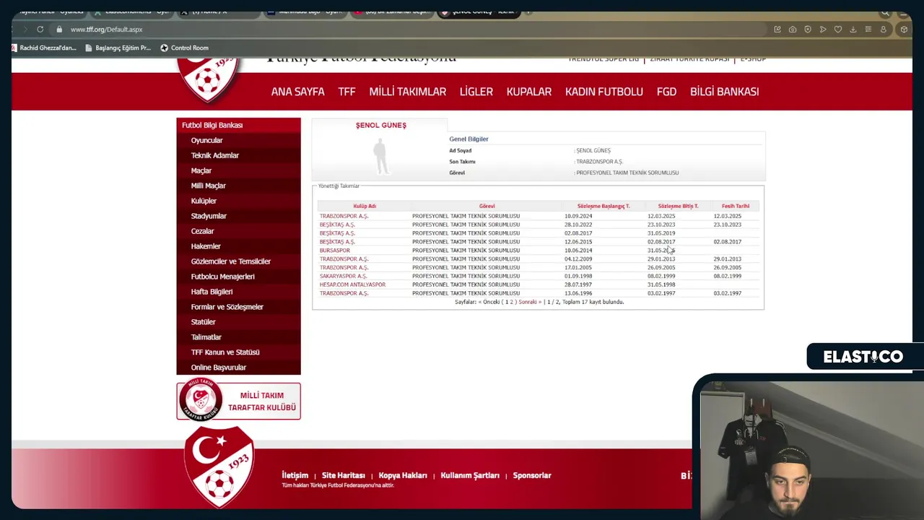The width and height of the screenshot is (924, 520).
Task: Select Hakemler in the sidebar
Action: point(238,246)
